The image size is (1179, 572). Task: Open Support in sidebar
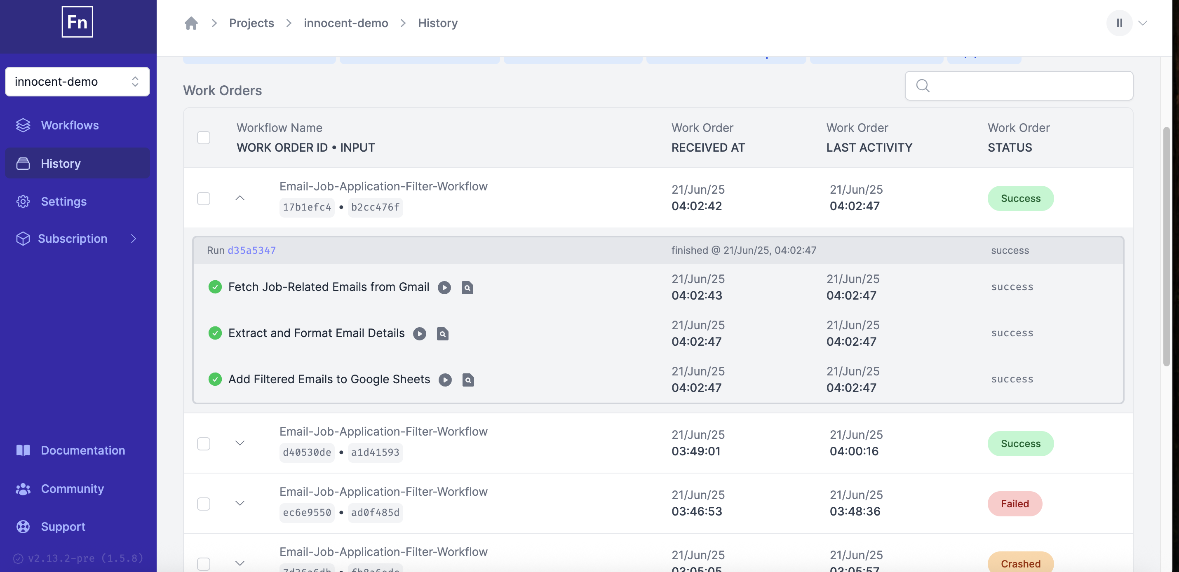tap(78, 527)
